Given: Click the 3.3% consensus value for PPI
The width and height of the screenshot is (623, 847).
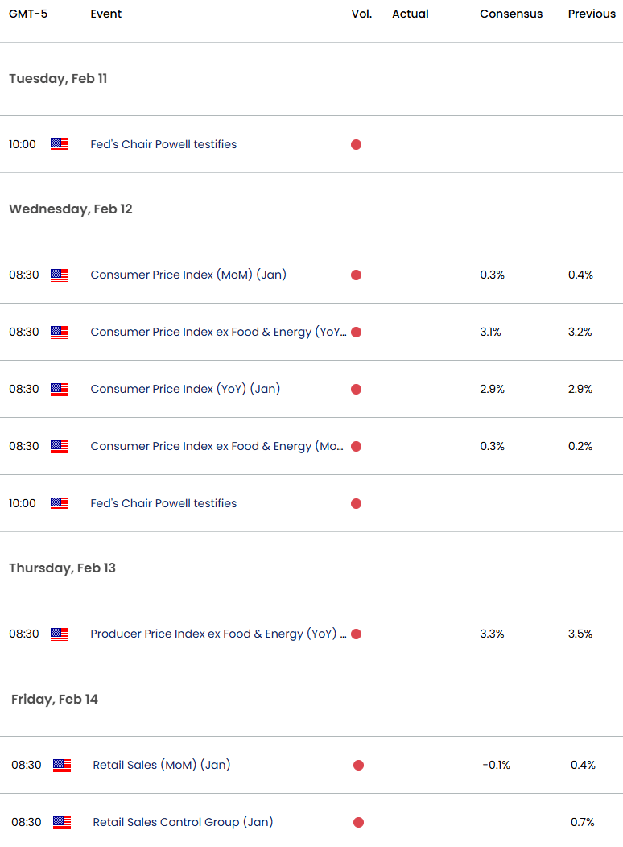Looking at the screenshot, I should point(491,634).
